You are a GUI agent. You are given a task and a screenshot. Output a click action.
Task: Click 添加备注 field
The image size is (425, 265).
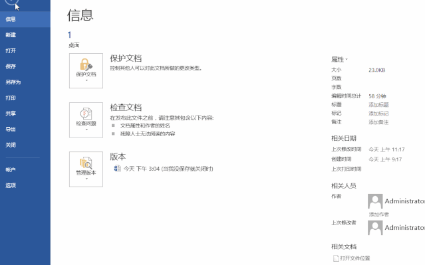click(x=378, y=122)
